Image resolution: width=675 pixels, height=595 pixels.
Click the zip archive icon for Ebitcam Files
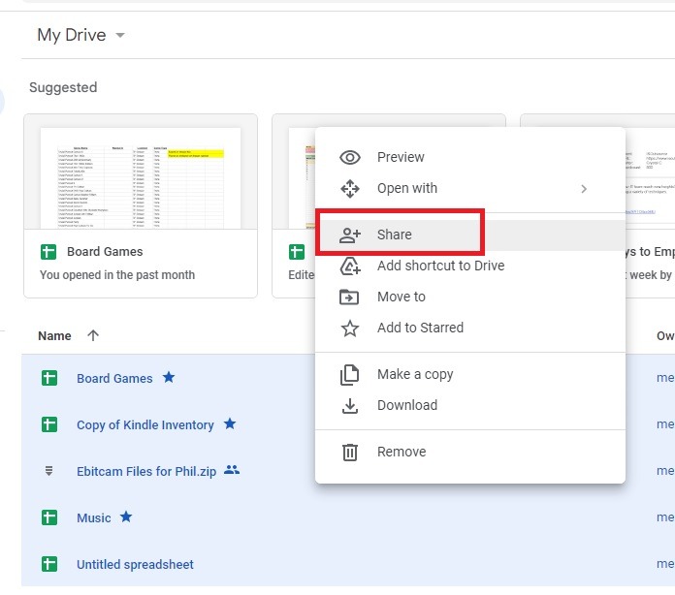49,471
